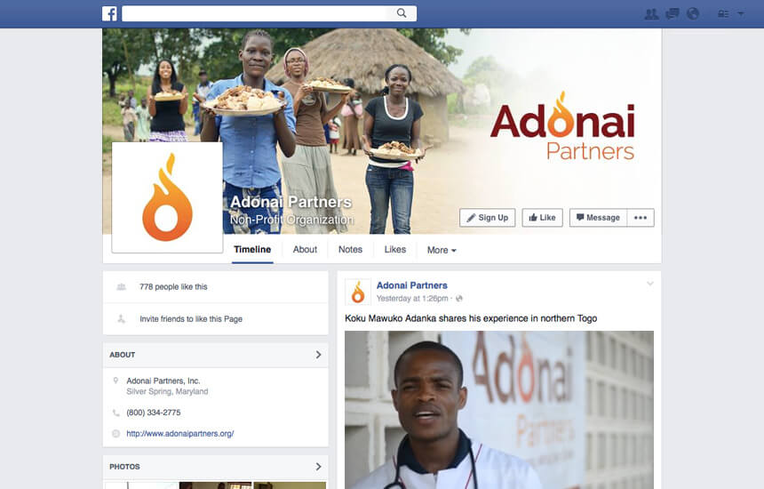Open the notifications globe icon
This screenshot has height=489, width=764.
[x=693, y=14]
